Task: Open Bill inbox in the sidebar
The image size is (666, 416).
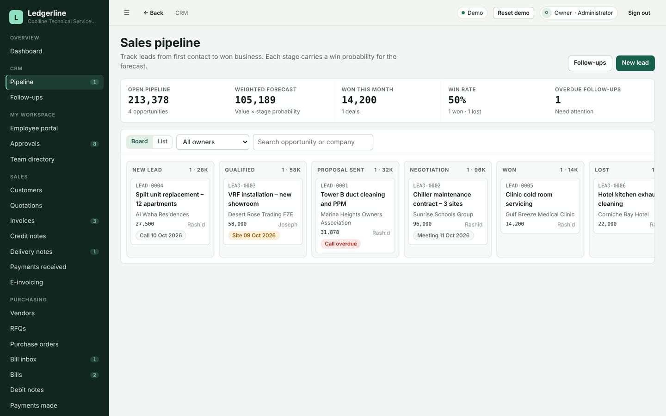Action: tap(55, 360)
